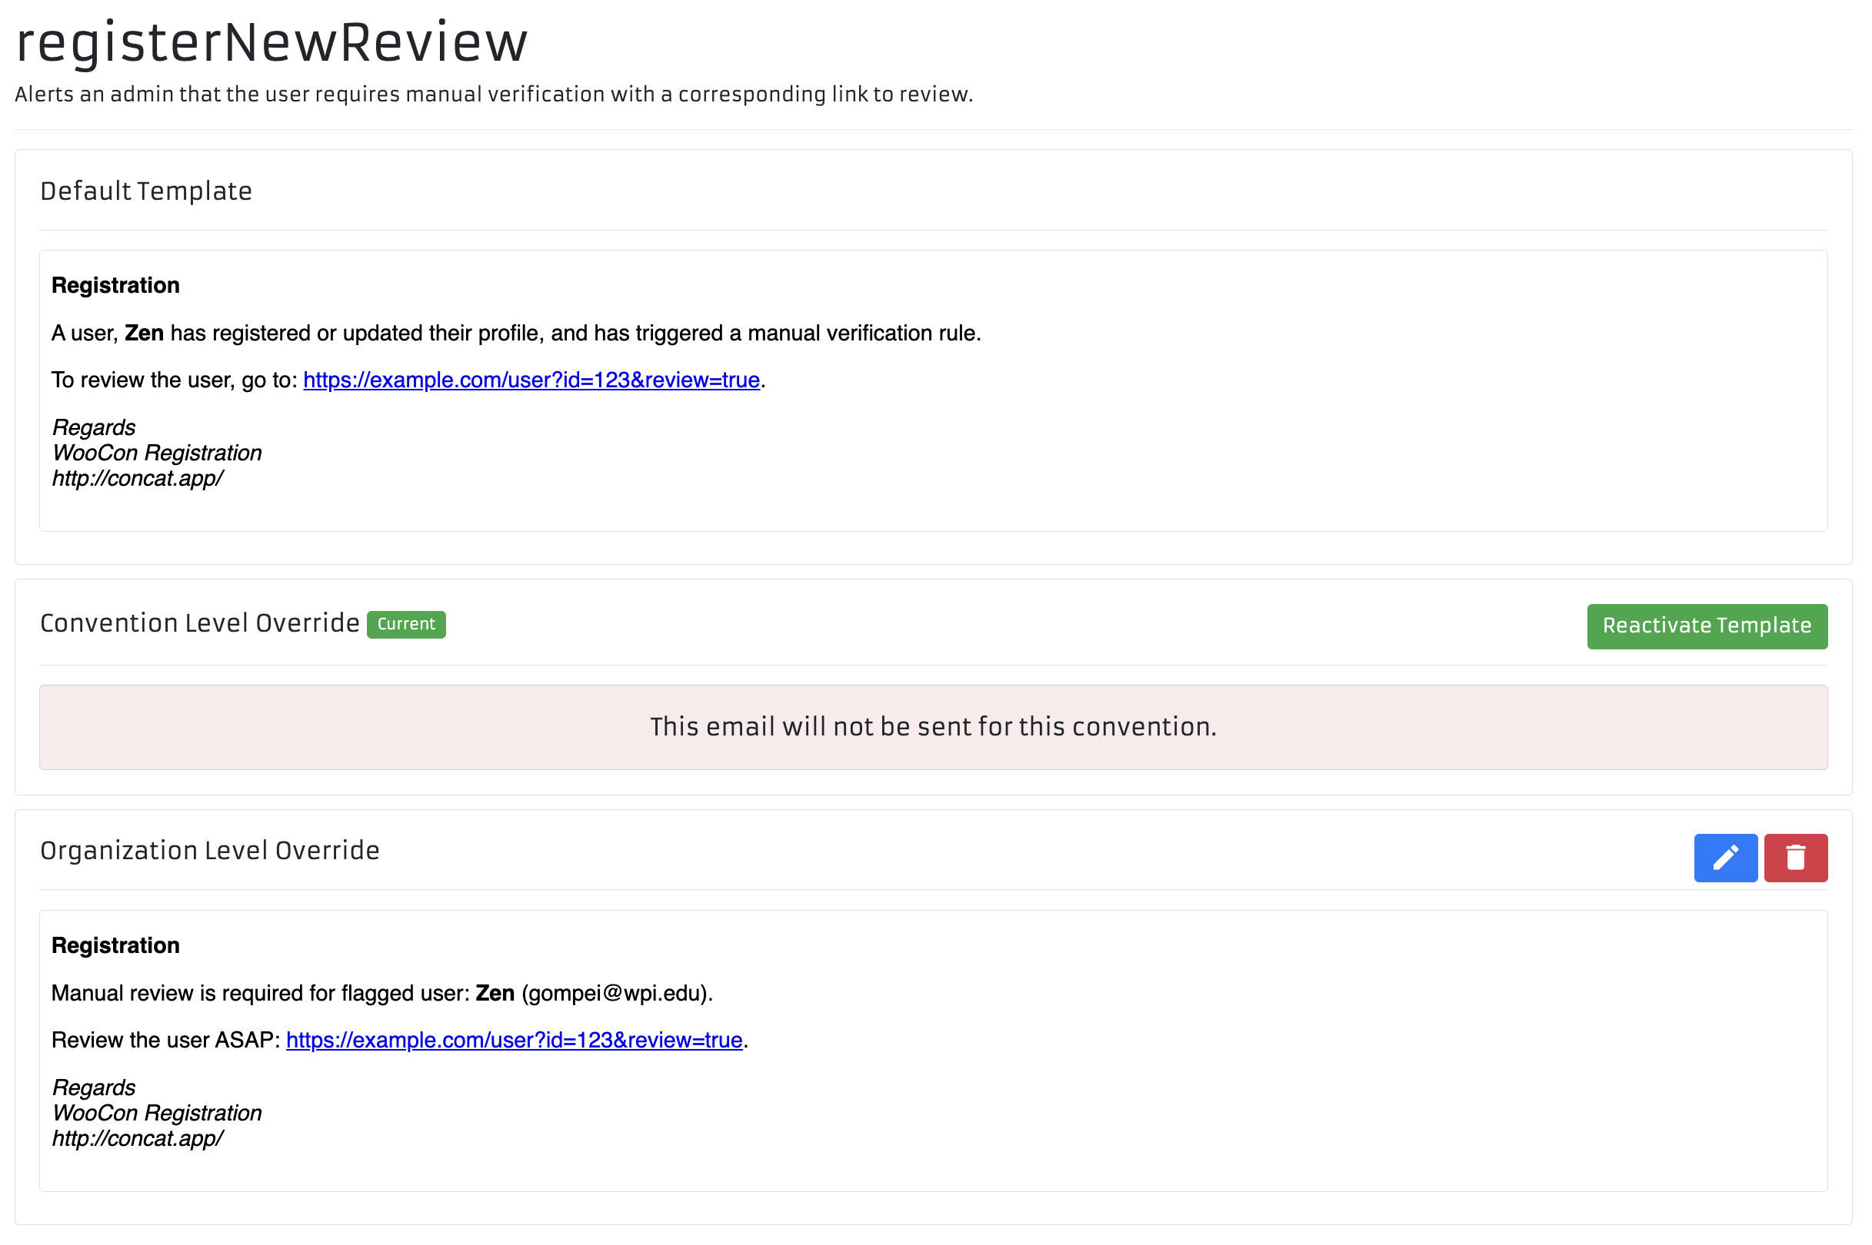Click the registerNewReview page heading
The image size is (1872, 1245).
tap(271, 43)
